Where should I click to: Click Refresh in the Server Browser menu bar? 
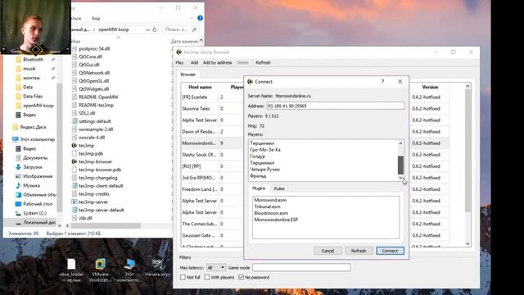click(x=263, y=62)
